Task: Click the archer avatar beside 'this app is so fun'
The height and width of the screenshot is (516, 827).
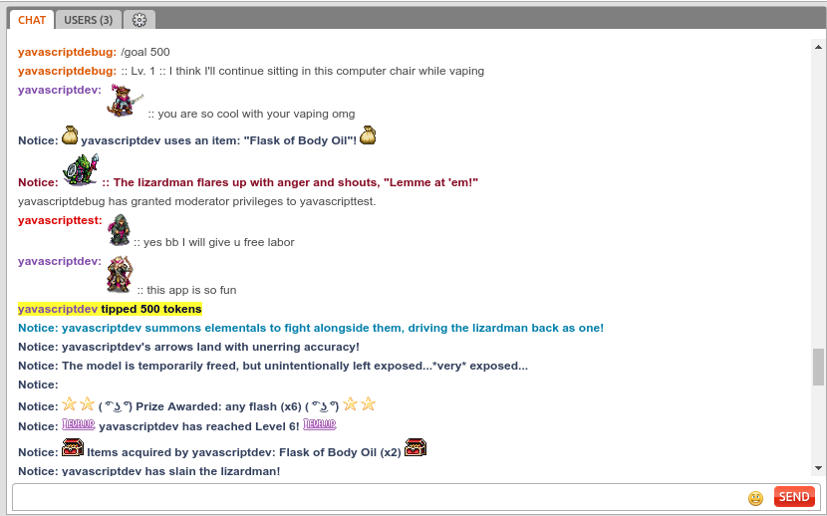Action: tap(120, 275)
